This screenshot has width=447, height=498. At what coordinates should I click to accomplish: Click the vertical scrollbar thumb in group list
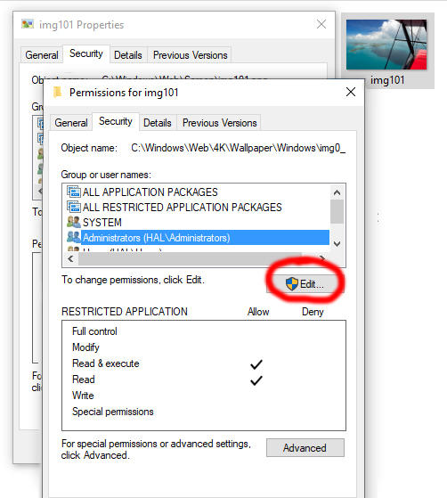(337, 211)
